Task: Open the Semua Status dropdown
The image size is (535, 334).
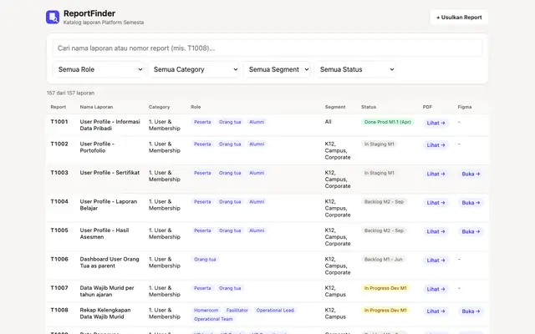Action: tap(354, 69)
